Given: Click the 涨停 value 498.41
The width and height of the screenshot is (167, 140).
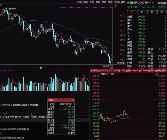Looking at the screenshot, I should point(141,49).
